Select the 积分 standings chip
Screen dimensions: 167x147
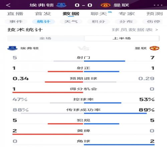click(x=99, y=21)
